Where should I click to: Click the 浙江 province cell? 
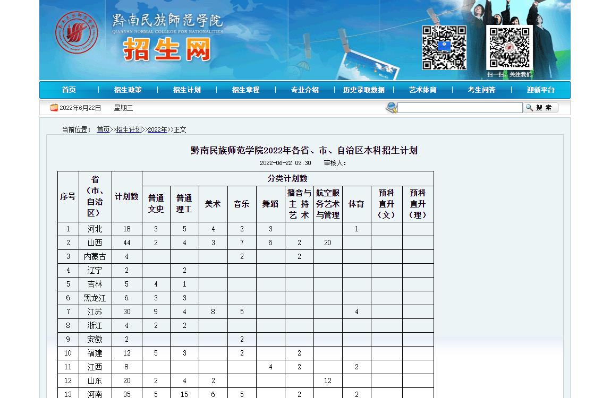(95, 326)
